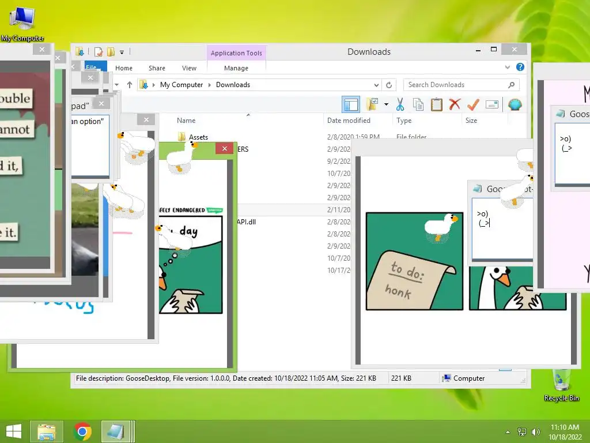Click the quick access Properties icon in titlebar

click(x=98, y=51)
